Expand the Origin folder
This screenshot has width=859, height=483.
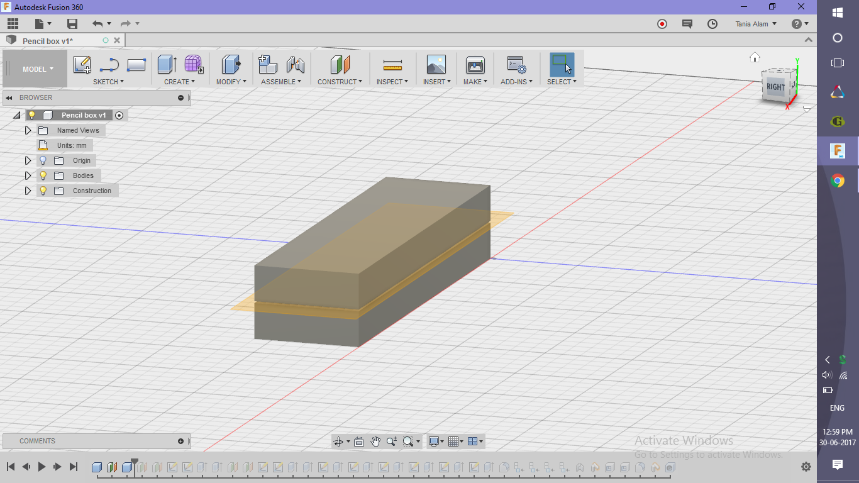(x=28, y=160)
